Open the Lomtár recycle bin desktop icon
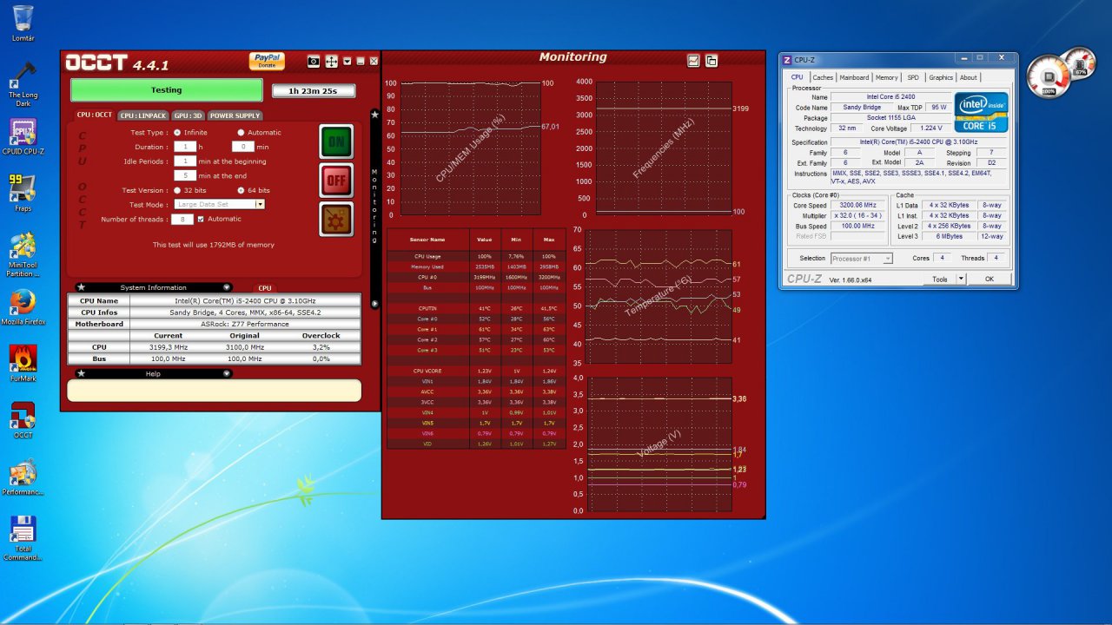This screenshot has width=1112, height=625. pyautogui.click(x=23, y=24)
